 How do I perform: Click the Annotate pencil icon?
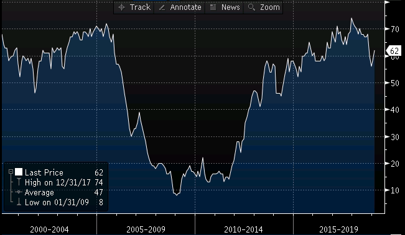(162, 7)
